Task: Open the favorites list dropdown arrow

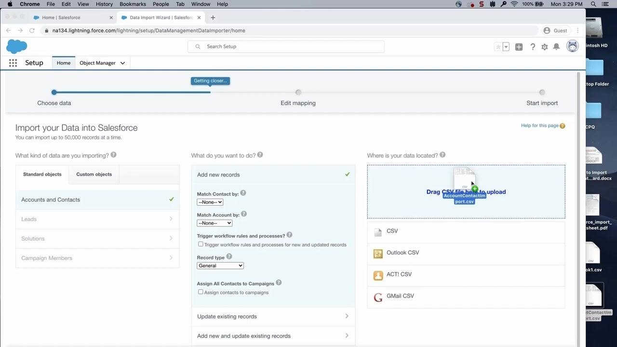Action: 506,47
